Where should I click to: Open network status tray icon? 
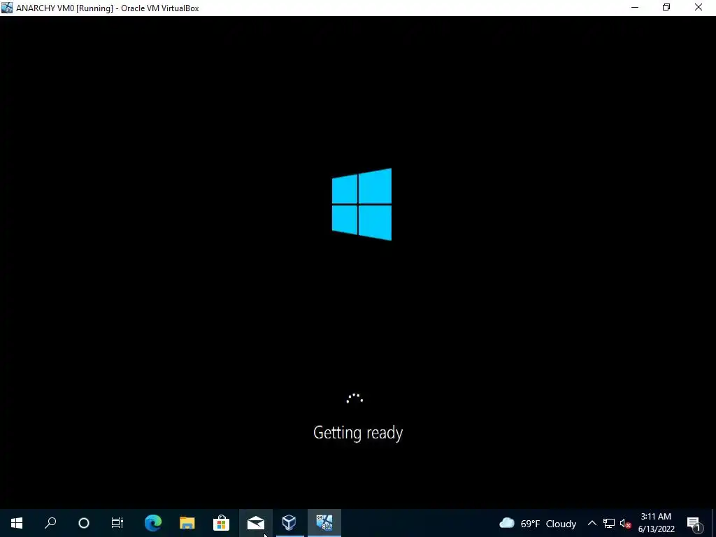[x=609, y=523]
